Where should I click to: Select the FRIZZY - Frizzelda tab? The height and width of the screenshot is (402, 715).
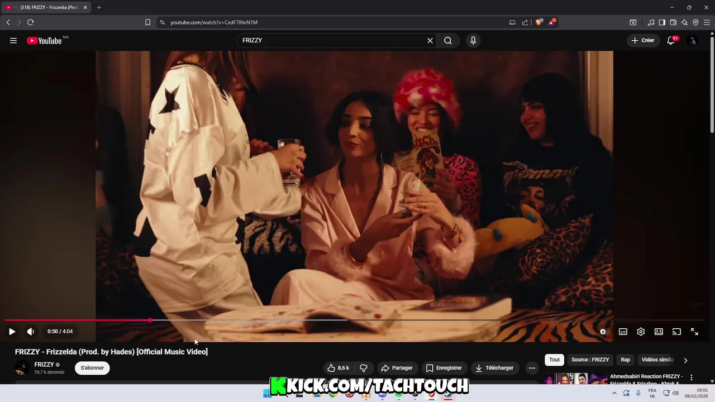pyautogui.click(x=47, y=7)
